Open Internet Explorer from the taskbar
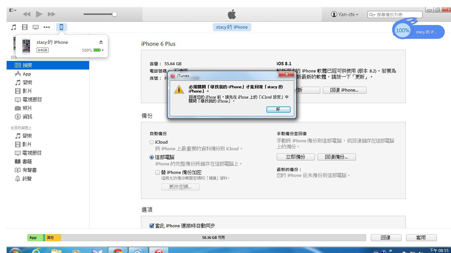Image resolution: width=451 pixels, height=253 pixels. point(36,251)
